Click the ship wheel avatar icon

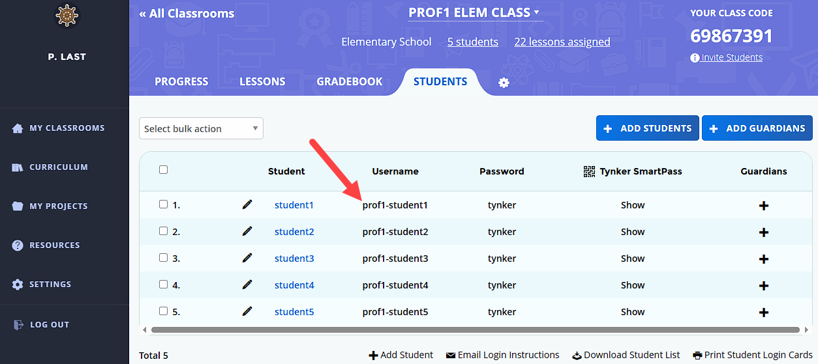(65, 16)
